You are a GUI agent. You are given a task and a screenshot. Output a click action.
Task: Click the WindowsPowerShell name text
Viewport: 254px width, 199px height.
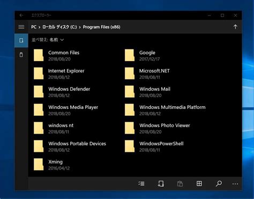(161, 144)
